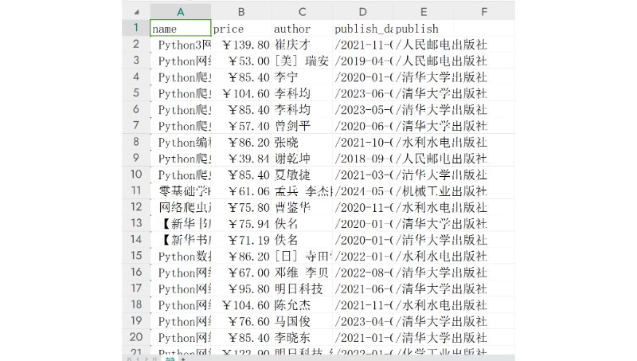Image resolution: width=637 pixels, height=361 pixels.
Task: Click author cell '崔庆才' in row 2
Action: (x=303, y=45)
